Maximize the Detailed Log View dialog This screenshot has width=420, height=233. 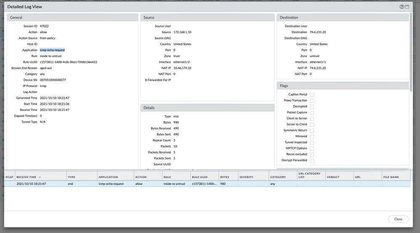[x=407, y=7]
